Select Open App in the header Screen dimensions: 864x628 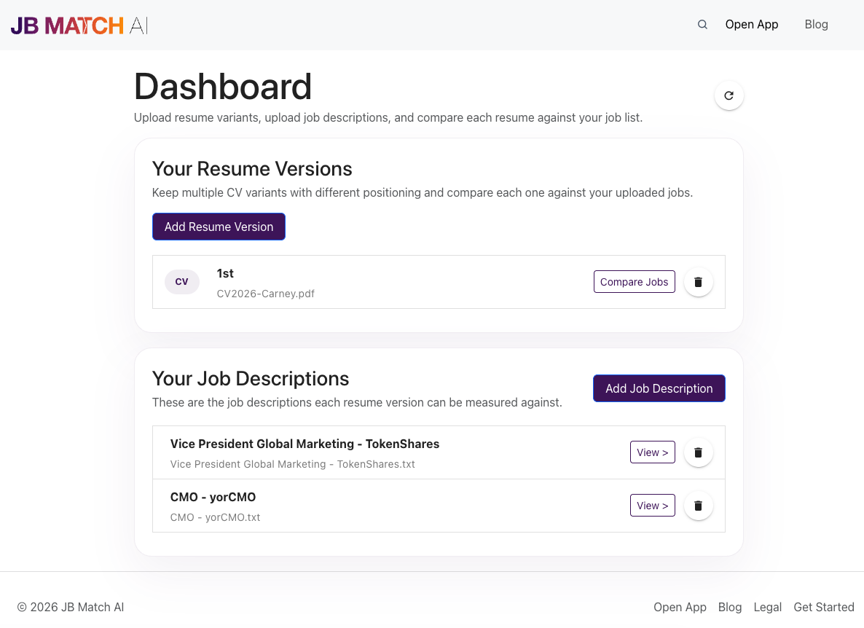click(751, 24)
